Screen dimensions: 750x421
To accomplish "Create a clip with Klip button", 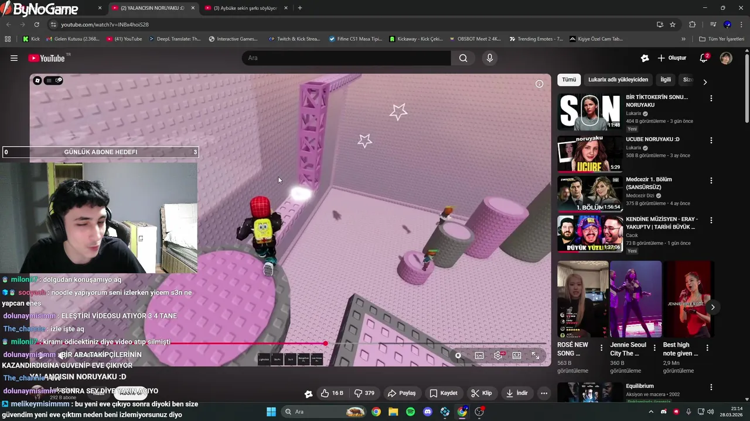I will click(482, 393).
